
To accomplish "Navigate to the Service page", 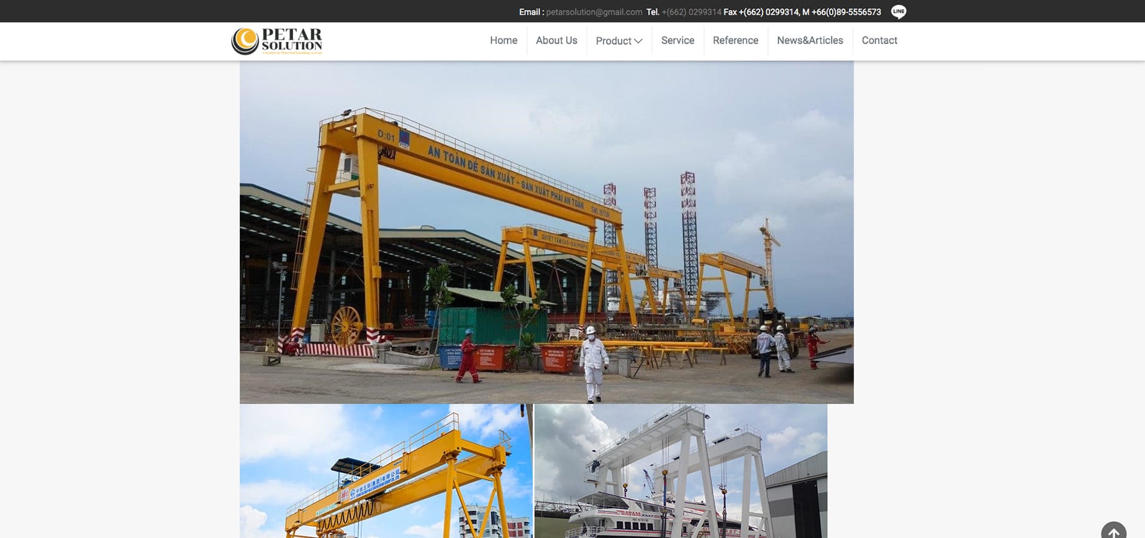I will tap(677, 40).
